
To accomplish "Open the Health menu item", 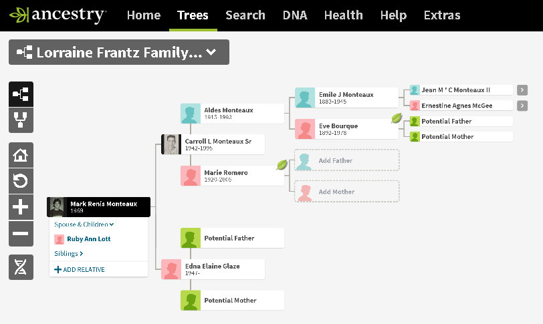I will (343, 15).
